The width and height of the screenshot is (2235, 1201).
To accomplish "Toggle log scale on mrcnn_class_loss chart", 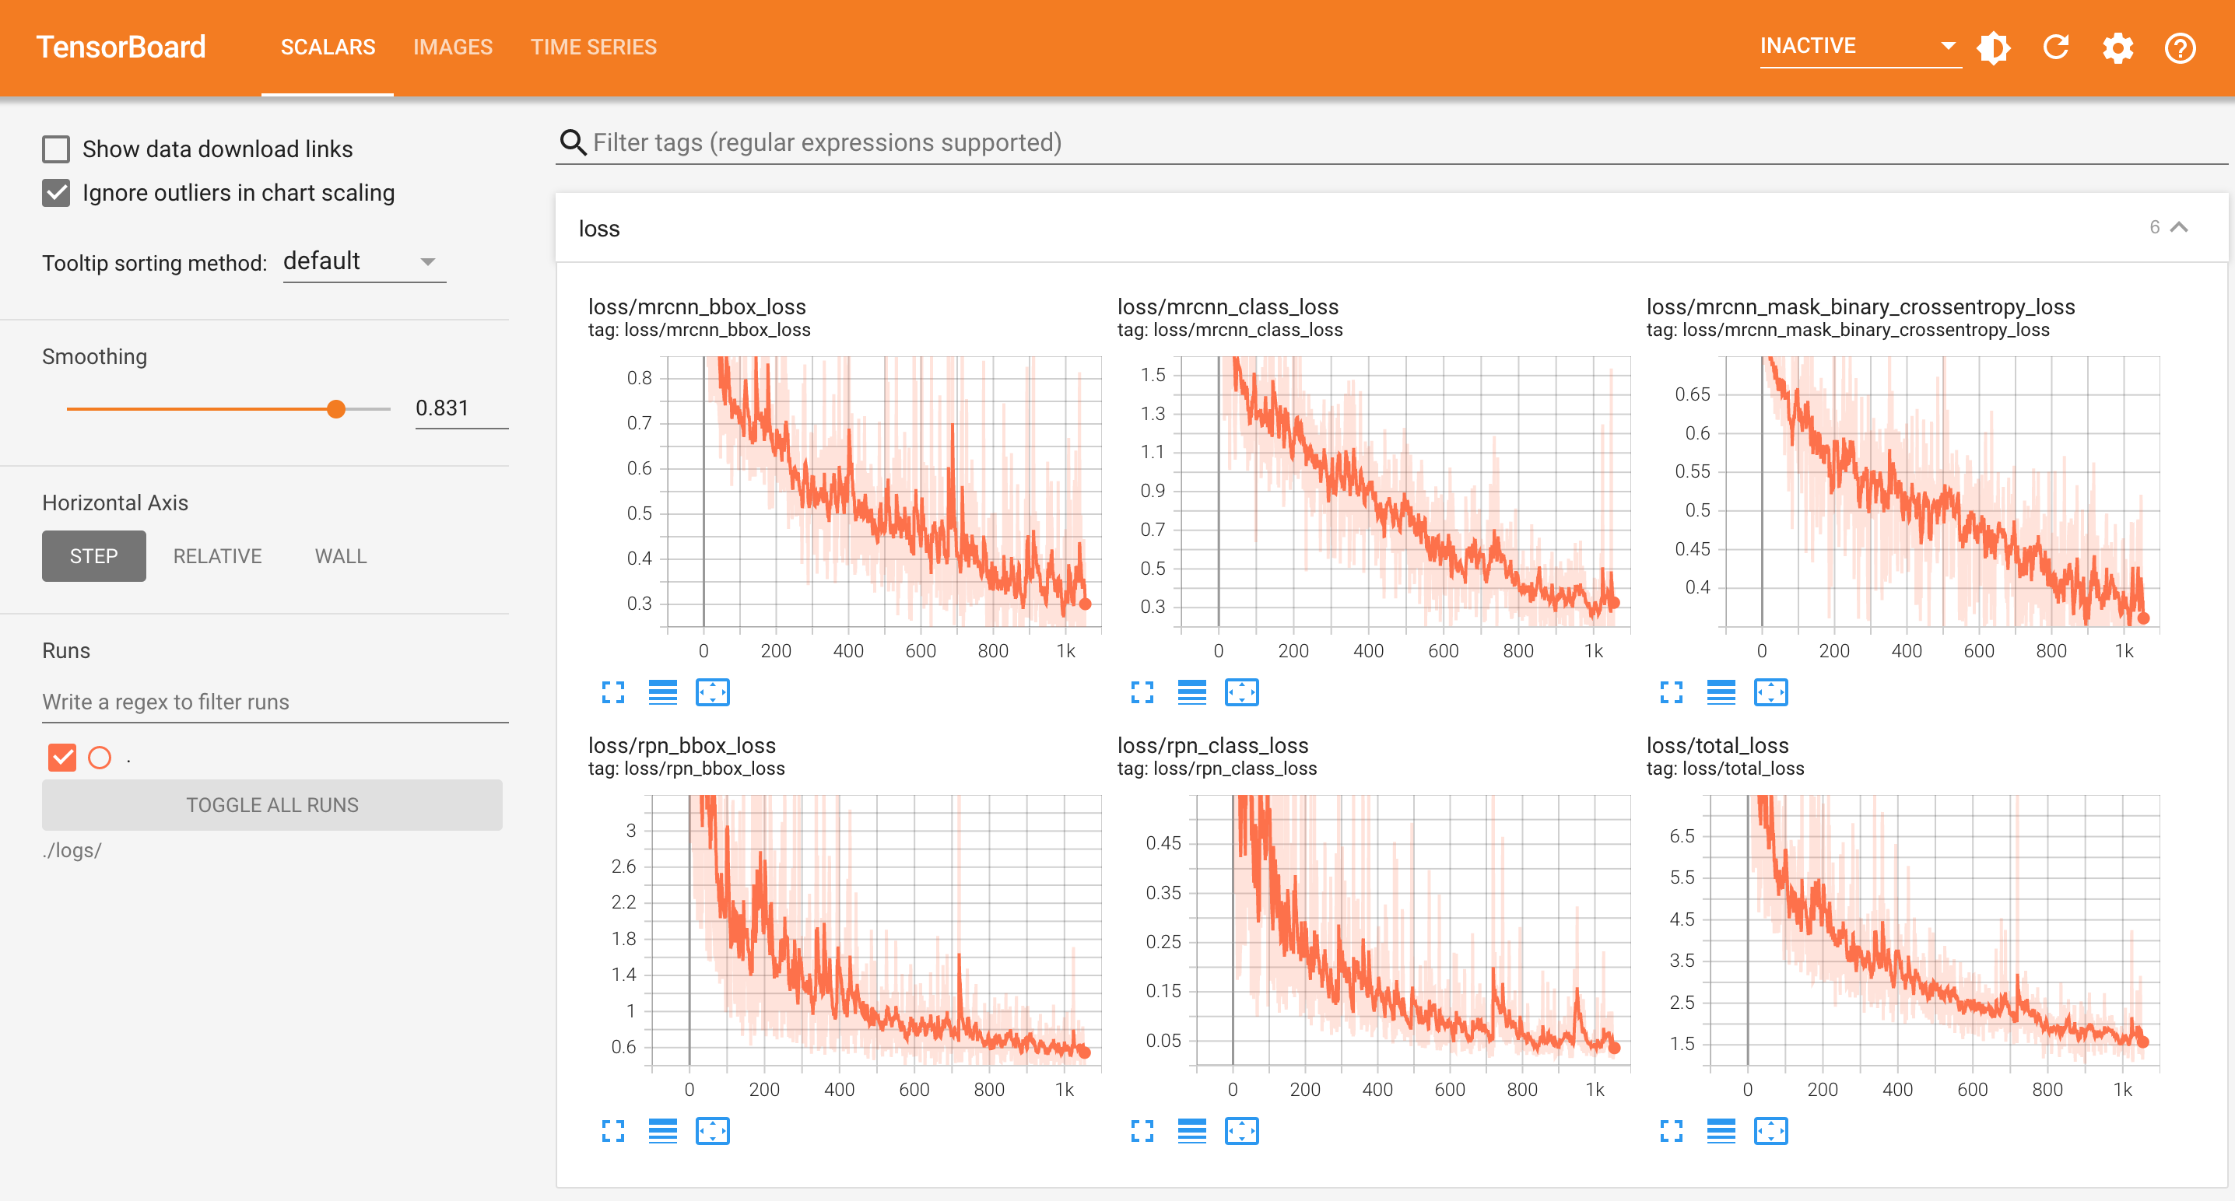I will [x=1191, y=692].
